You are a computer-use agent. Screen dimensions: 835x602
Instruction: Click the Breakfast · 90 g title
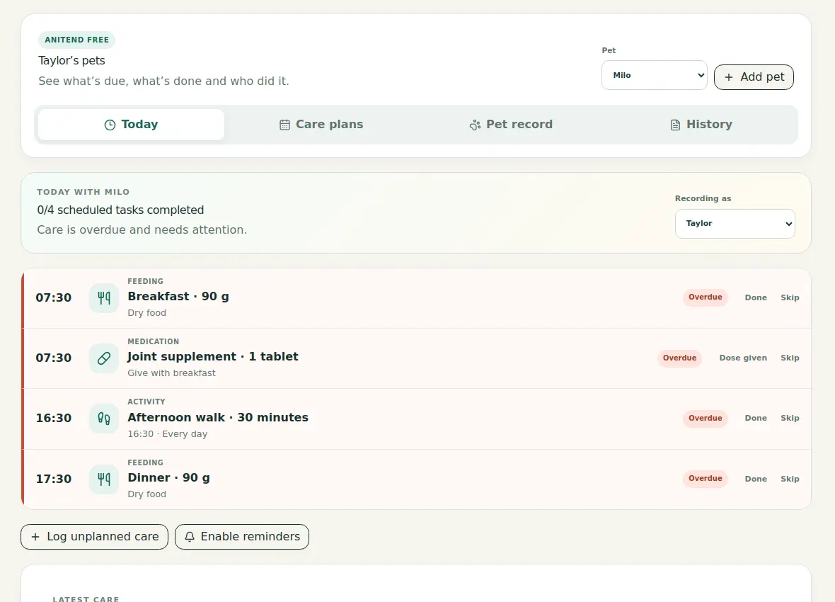click(178, 297)
